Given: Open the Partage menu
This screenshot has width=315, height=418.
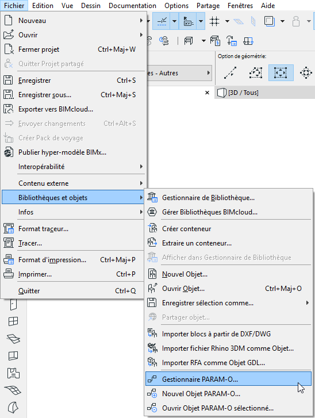Looking at the screenshot, I should pos(208,6).
